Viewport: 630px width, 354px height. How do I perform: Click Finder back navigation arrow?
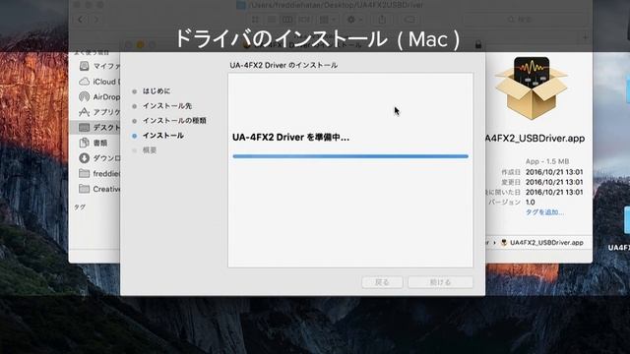(81, 20)
